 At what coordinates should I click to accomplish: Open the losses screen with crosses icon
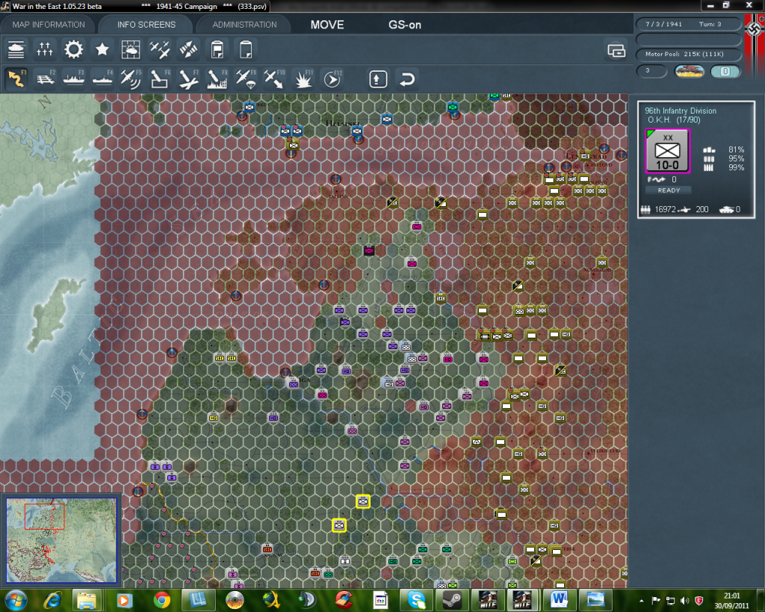44,49
